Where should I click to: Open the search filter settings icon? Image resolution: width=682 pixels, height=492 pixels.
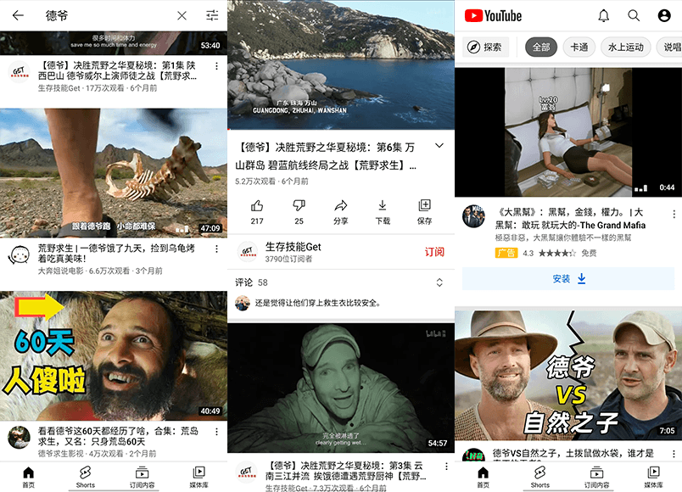212,15
